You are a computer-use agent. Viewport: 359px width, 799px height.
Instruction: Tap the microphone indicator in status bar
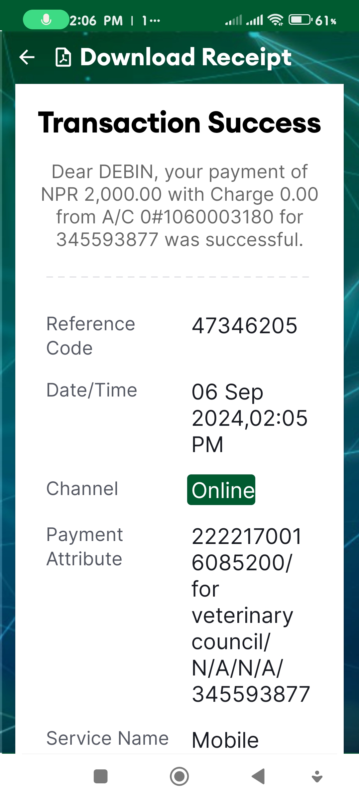(46, 20)
